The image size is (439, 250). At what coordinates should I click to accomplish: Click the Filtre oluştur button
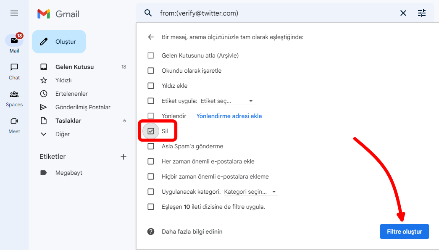tap(404, 232)
